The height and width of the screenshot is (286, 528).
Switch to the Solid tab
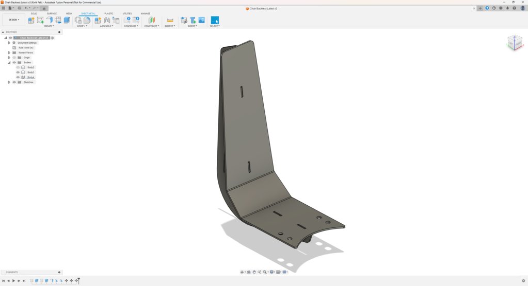tap(34, 14)
